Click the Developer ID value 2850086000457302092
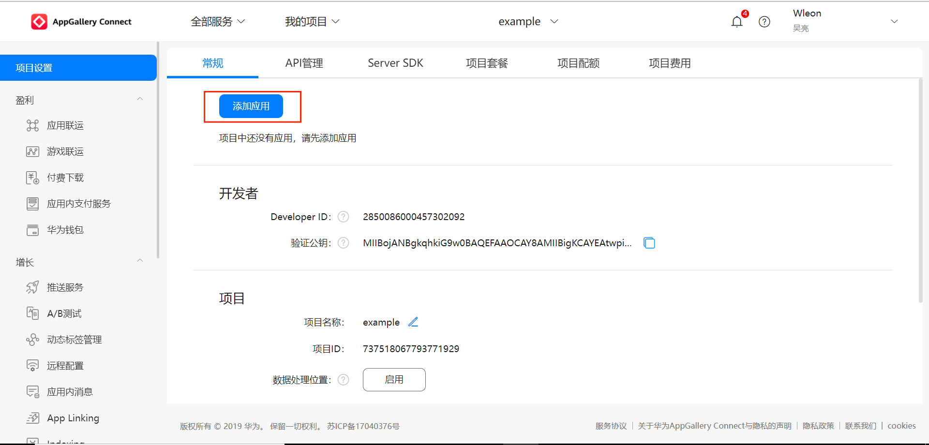929x445 pixels. (414, 217)
